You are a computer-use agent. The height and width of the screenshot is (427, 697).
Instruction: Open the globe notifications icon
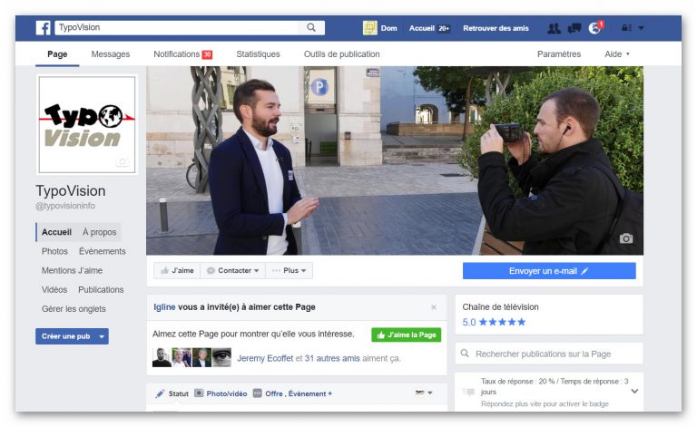[594, 28]
